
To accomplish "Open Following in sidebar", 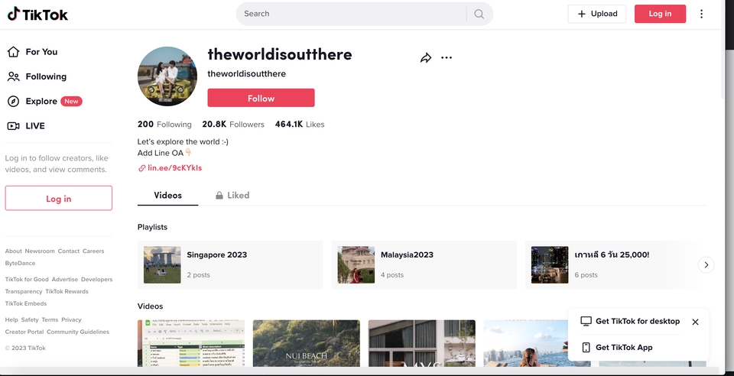I will [x=46, y=76].
